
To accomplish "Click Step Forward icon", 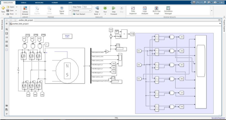I will point(114,8).
